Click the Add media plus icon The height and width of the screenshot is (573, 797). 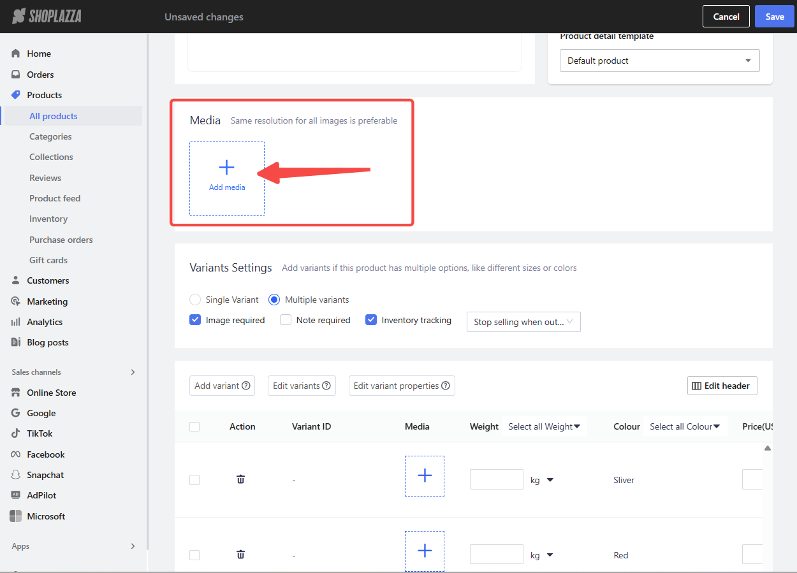pyautogui.click(x=227, y=168)
